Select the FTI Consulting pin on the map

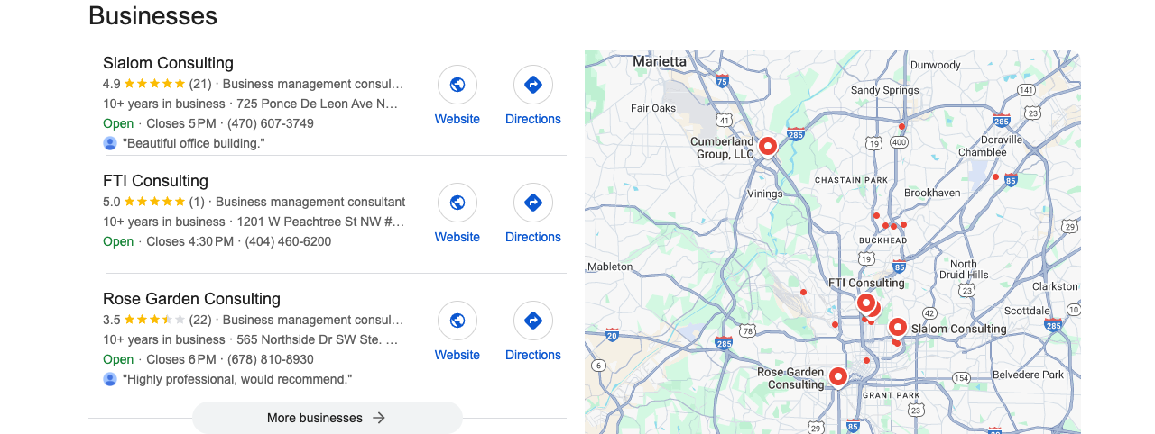pyautogui.click(x=865, y=303)
